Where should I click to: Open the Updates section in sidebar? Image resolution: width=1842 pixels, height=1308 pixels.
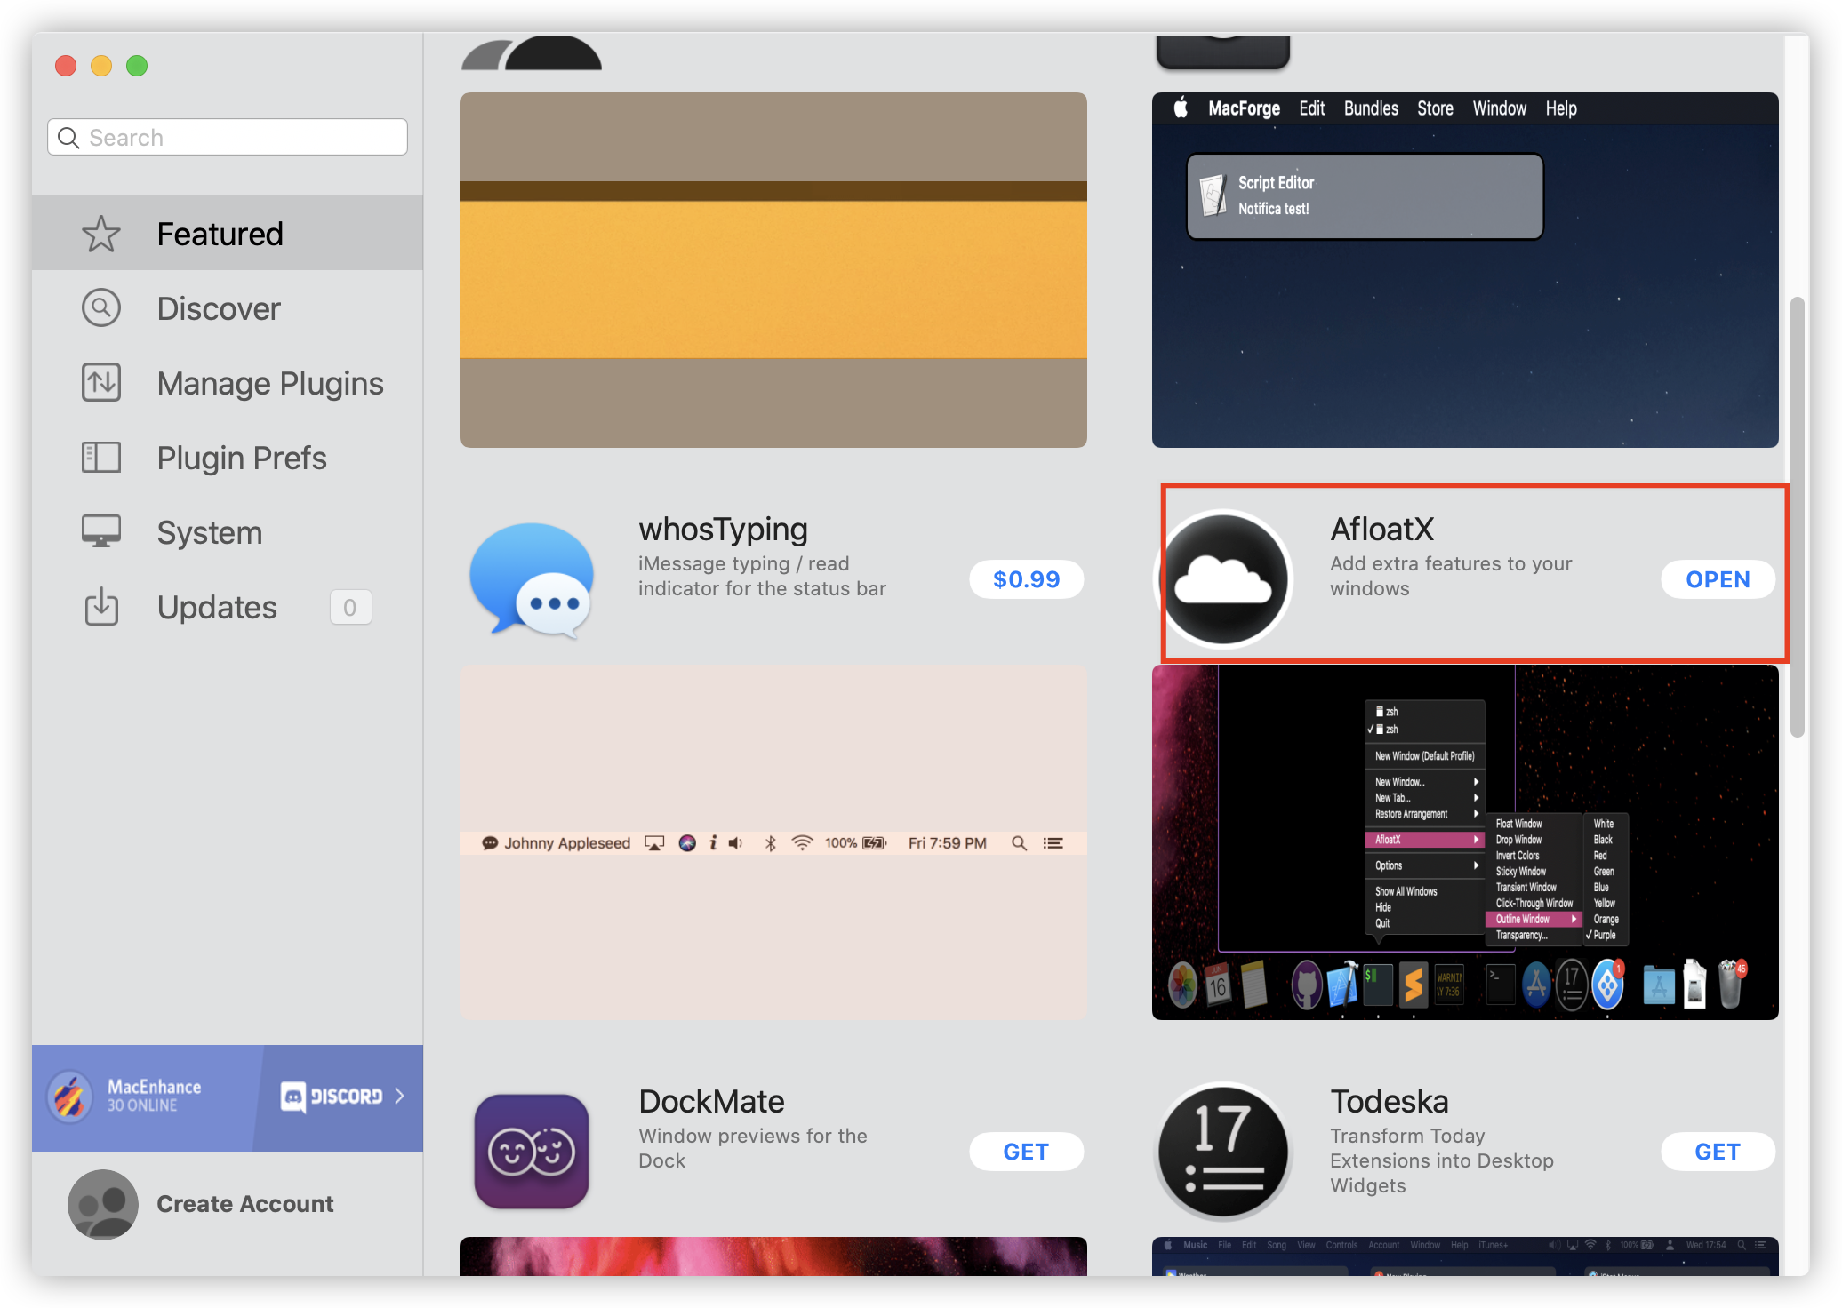[x=216, y=607]
